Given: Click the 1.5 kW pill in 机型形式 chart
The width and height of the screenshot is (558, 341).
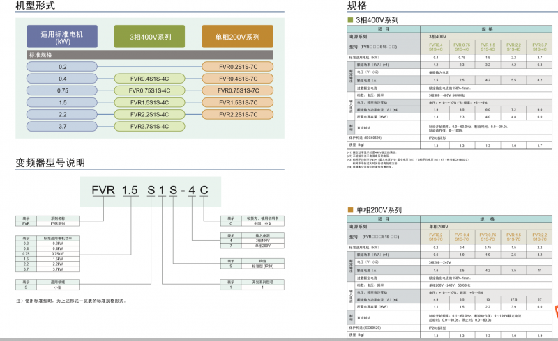Looking at the screenshot, I should pos(62,103).
